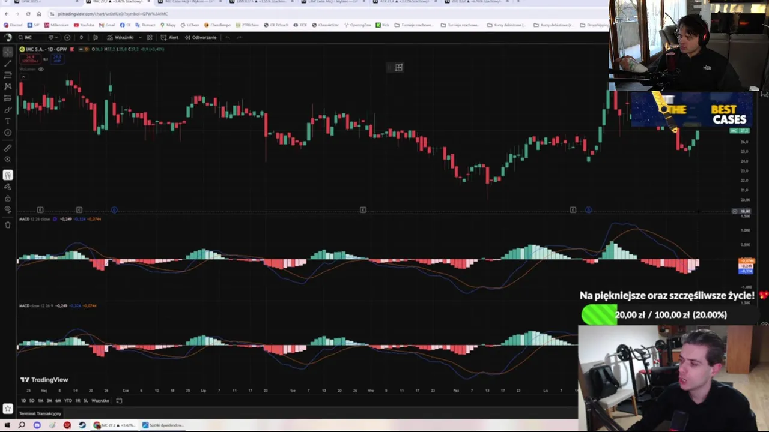Image resolution: width=769 pixels, height=432 pixels.
Task: Select the brush drawing tool
Action: coord(8,110)
